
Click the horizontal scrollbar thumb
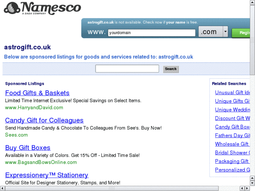tap(112, 189)
